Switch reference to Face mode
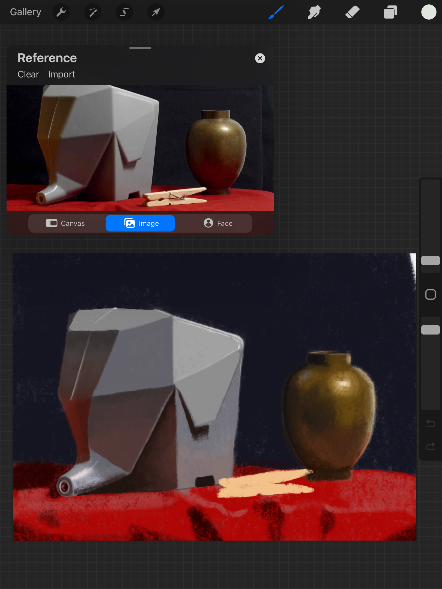The height and width of the screenshot is (589, 442). point(218,223)
